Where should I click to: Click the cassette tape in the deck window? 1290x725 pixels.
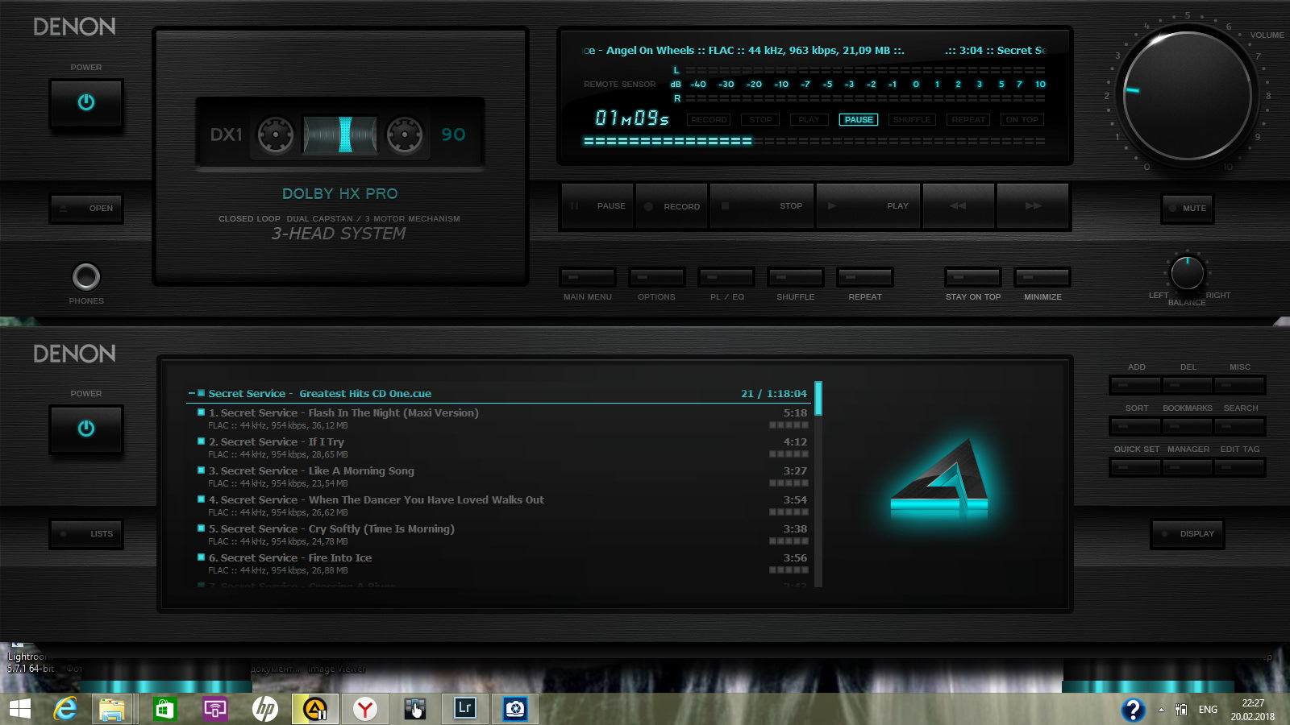[x=340, y=135]
